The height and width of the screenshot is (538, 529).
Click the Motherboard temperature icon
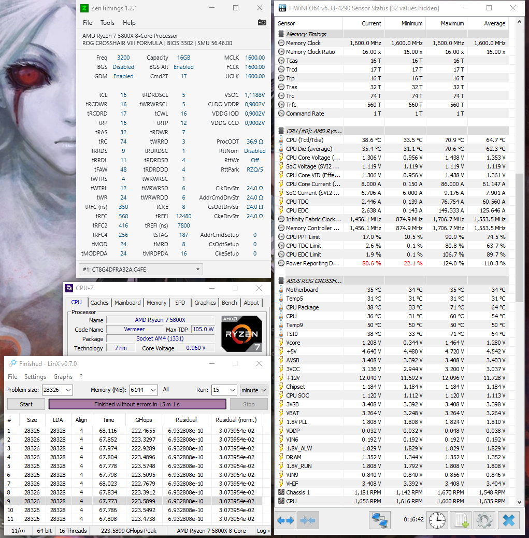(281, 290)
